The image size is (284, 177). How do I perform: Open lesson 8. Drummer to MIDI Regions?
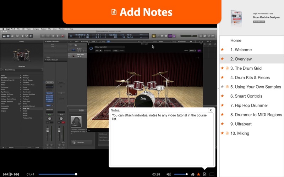256,115
